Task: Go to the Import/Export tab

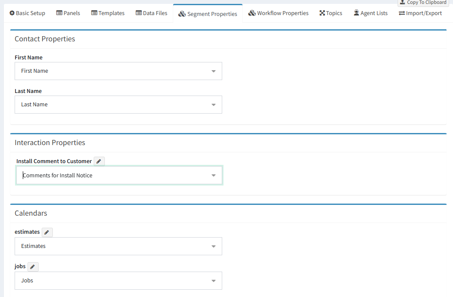Action: click(x=420, y=13)
